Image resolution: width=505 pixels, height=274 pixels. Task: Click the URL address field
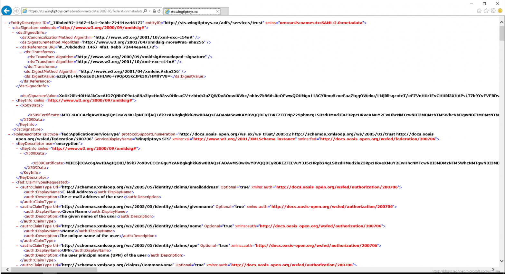click(84, 11)
